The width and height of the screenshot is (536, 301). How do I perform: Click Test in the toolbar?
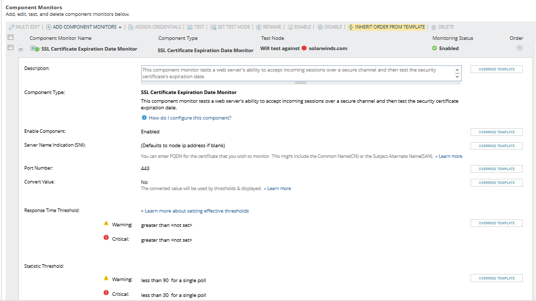click(195, 27)
